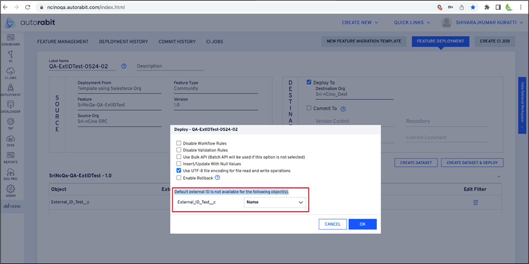529x264 pixels.
Task: Check the Use Bulk API option
Action: [x=178, y=157]
